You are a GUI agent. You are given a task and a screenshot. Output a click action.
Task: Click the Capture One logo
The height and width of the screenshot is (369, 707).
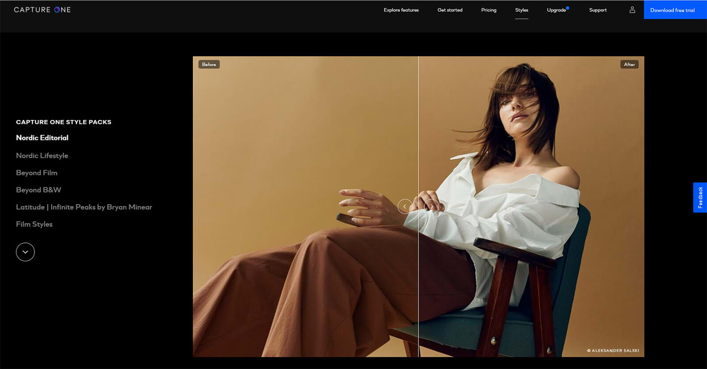pyautogui.click(x=42, y=10)
